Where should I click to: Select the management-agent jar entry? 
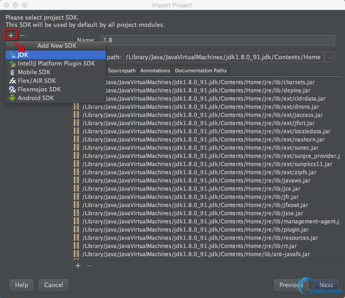(x=207, y=222)
